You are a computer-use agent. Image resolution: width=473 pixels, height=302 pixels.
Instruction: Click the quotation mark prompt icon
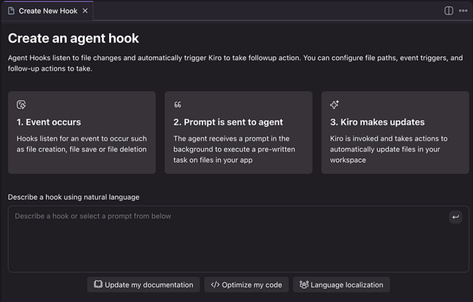[x=177, y=105]
